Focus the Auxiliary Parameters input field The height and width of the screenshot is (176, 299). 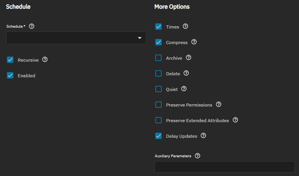(224, 167)
